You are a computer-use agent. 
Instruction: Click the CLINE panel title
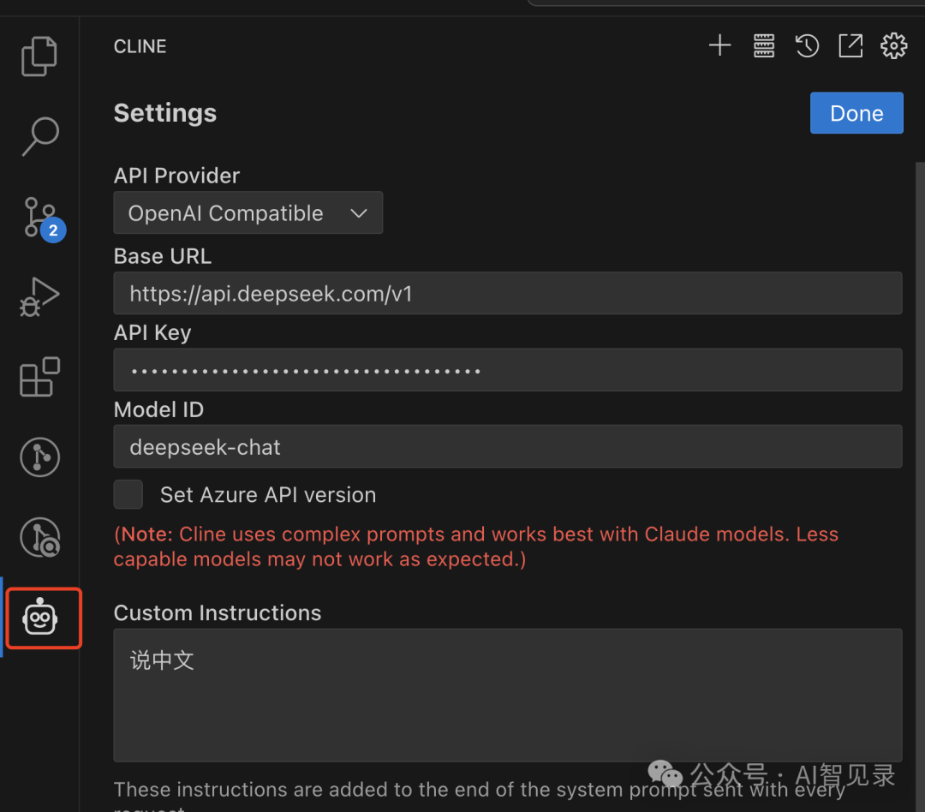[x=140, y=46]
